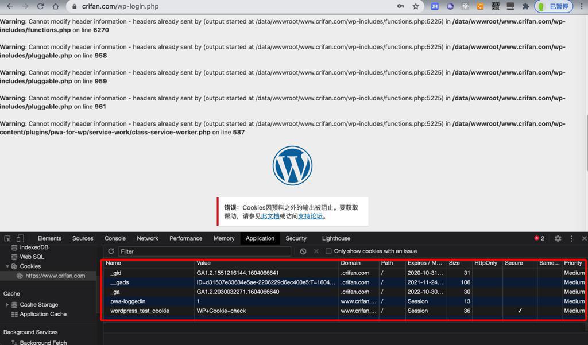Screen dimensions: 588x345
Task: Switch to the Console tab
Action: [x=115, y=238]
